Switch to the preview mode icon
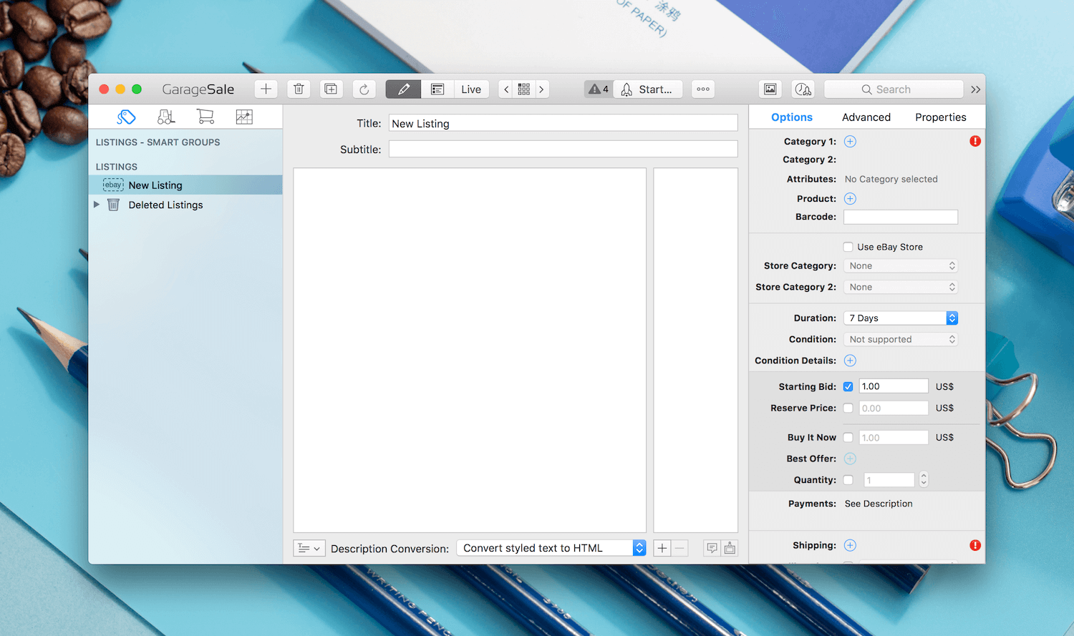This screenshot has width=1074, height=636. coord(437,89)
